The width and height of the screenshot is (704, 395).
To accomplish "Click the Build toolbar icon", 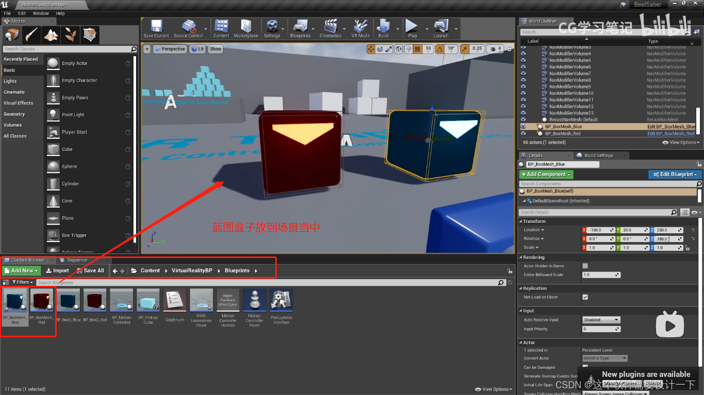I will [383, 28].
